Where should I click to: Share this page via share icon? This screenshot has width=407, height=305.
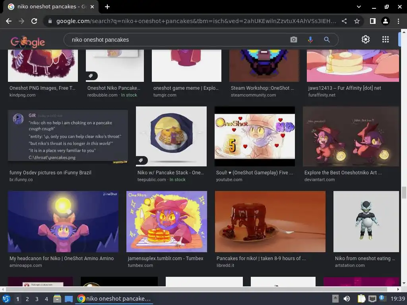pyautogui.click(x=344, y=21)
